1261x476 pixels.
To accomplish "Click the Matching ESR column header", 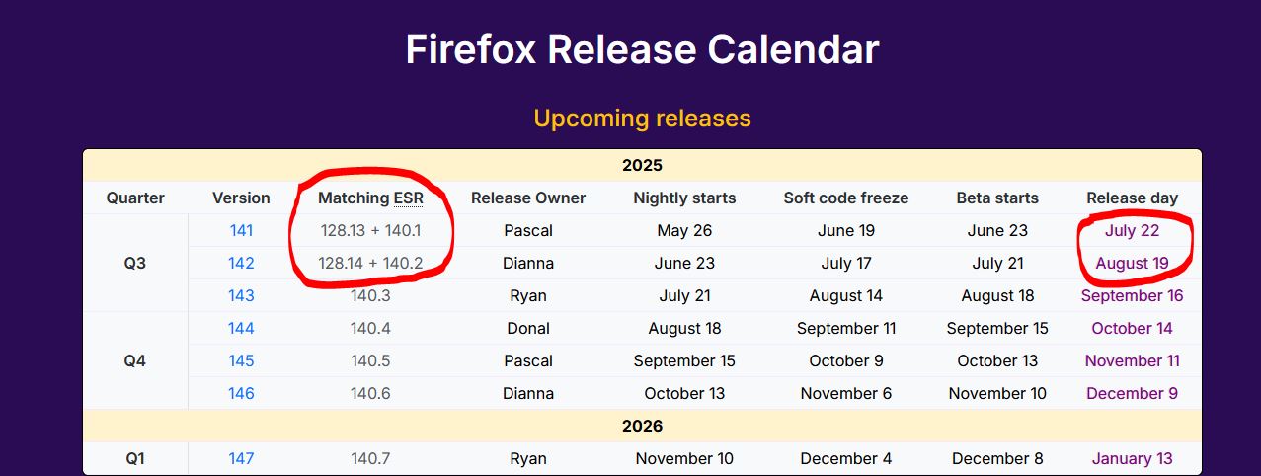I will (370, 198).
